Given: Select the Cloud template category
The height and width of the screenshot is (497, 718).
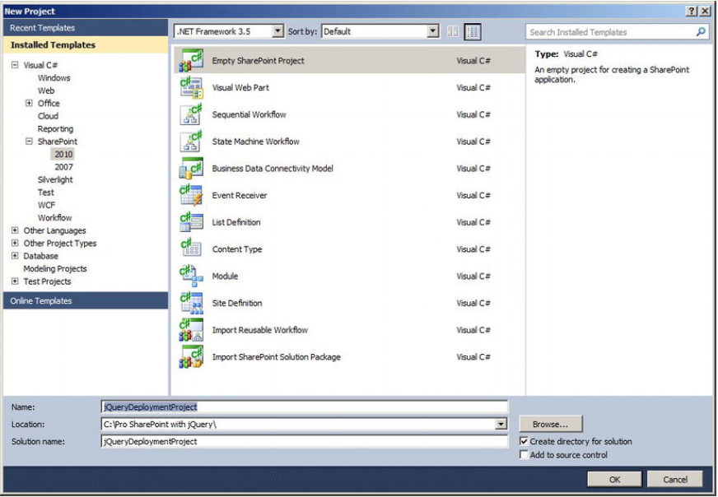Looking at the screenshot, I should [48, 116].
